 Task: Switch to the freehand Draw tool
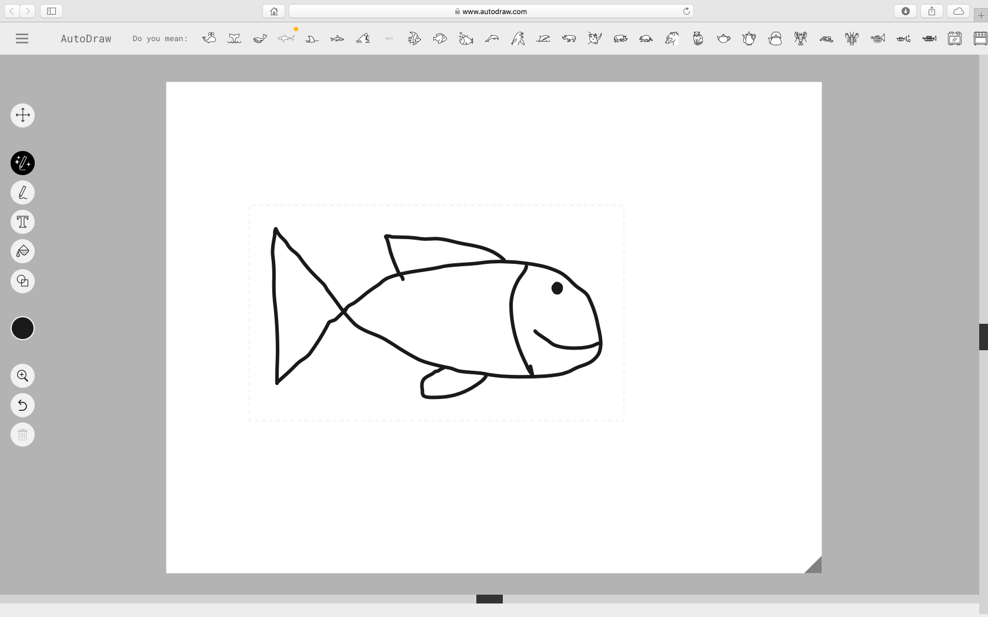(x=22, y=192)
